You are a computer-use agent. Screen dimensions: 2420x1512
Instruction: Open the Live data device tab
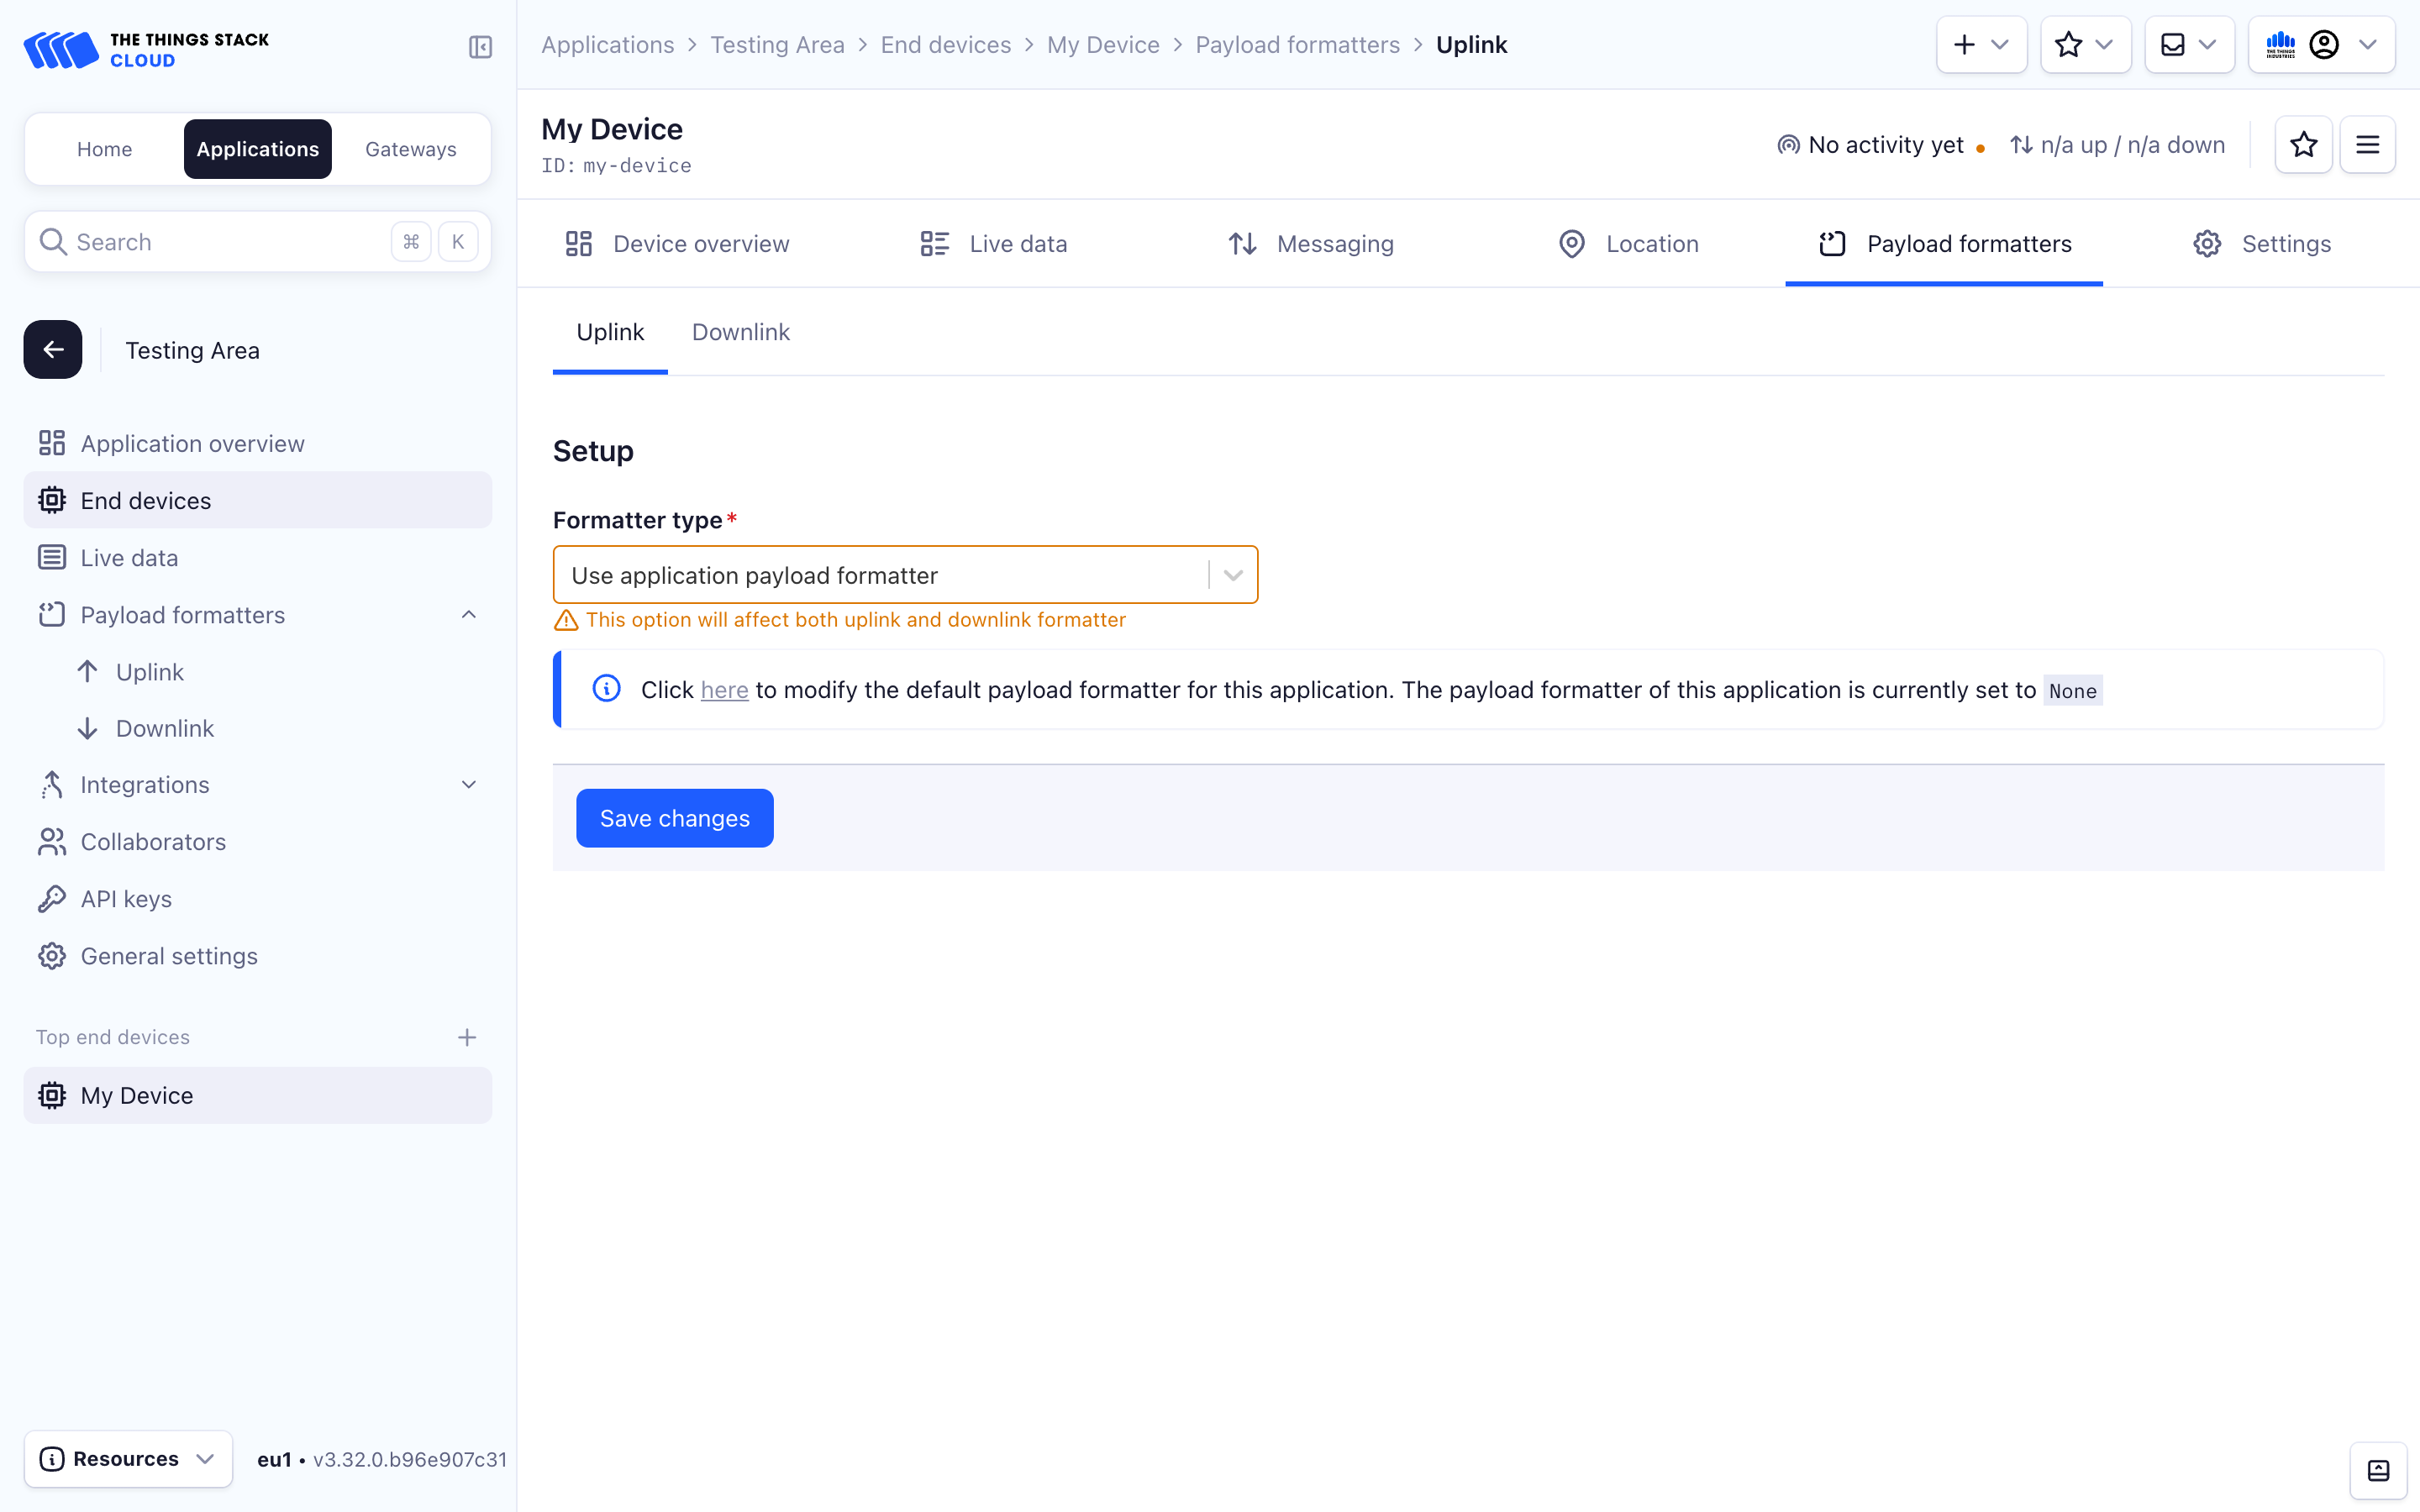click(994, 244)
